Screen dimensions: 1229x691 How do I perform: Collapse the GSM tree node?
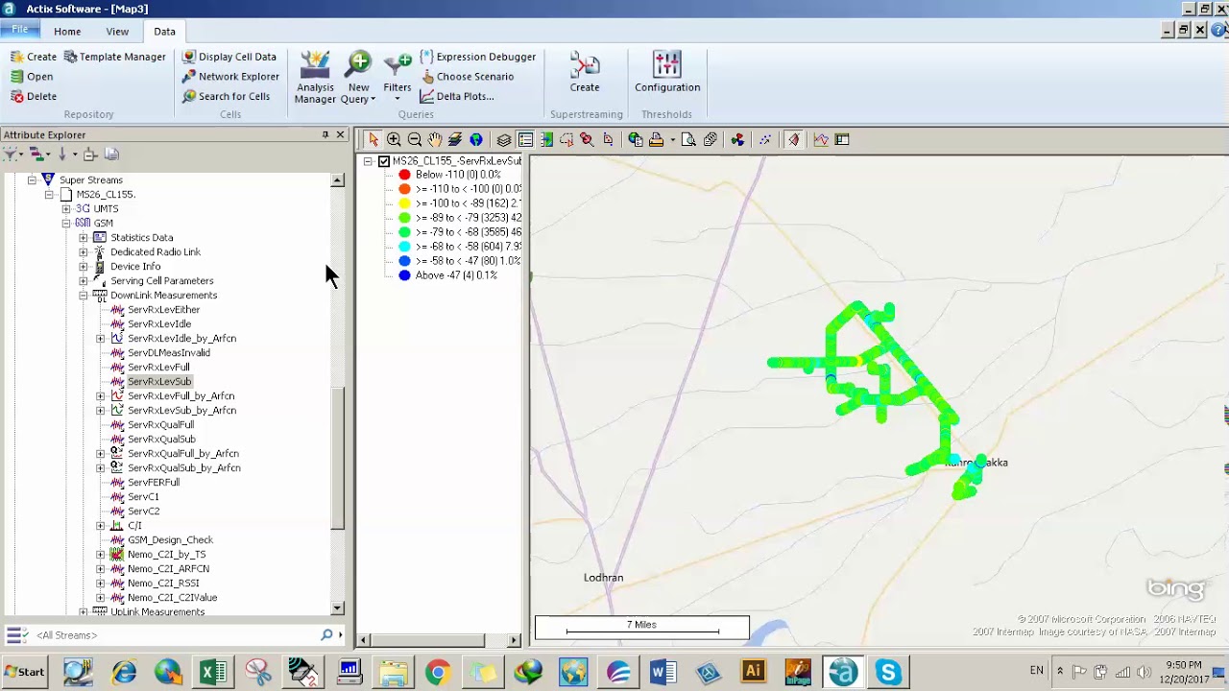point(66,223)
